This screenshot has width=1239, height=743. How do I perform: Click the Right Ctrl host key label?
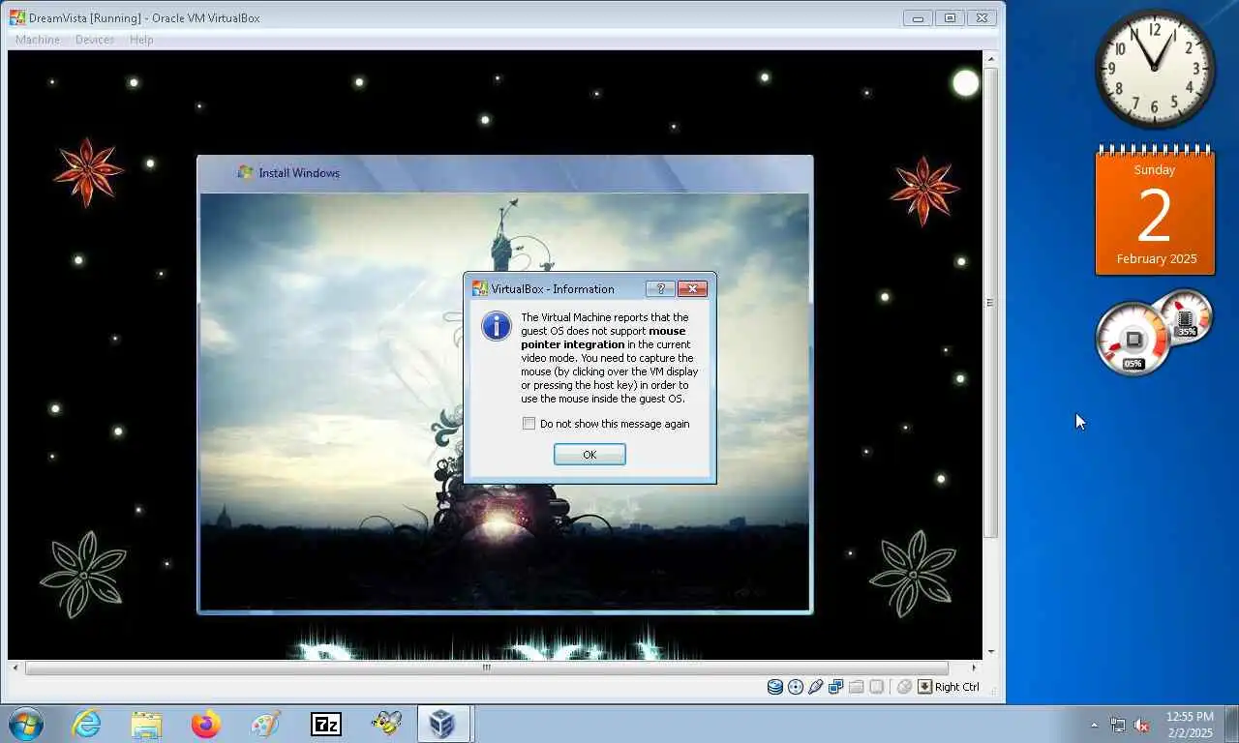coord(957,687)
